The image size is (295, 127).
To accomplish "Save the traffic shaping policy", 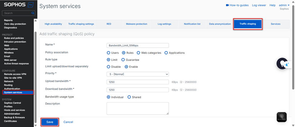I will click(x=50, y=122).
